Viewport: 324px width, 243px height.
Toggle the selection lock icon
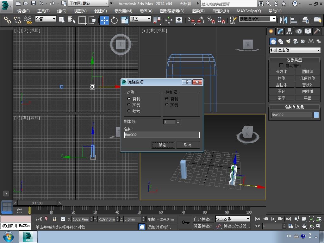54,219
